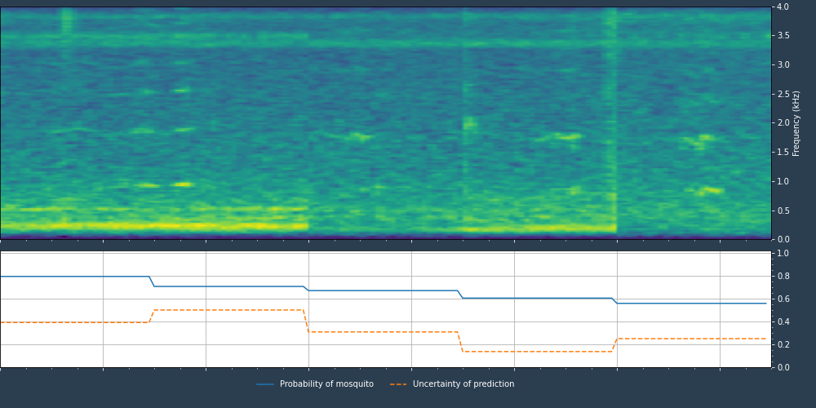816x408 pixels.
Task: Click the 2.5 frequency axis tick label
Action: pyautogui.click(x=782, y=95)
